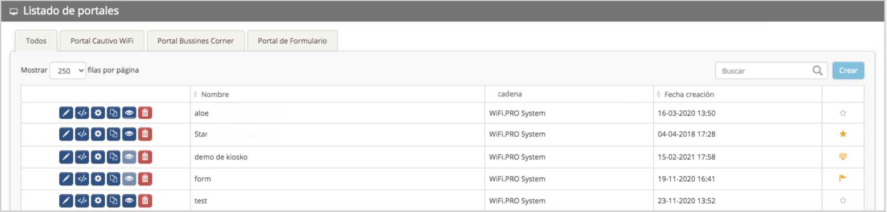Delete the test portal with trash icon
This screenshot has height=212, width=887.
(145, 201)
